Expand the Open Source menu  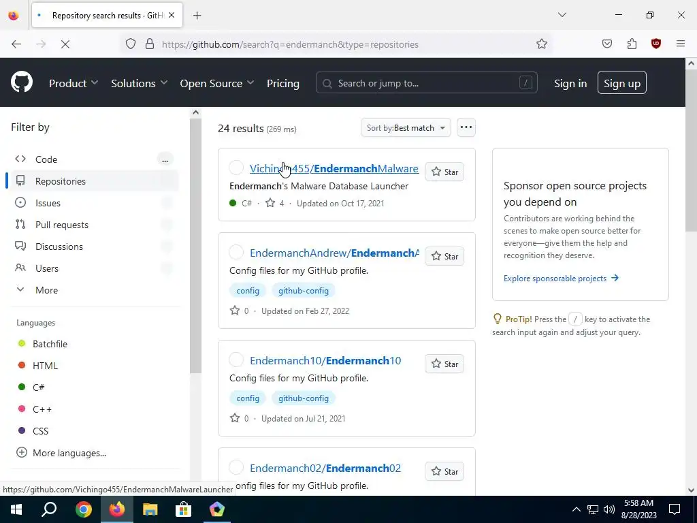(217, 83)
